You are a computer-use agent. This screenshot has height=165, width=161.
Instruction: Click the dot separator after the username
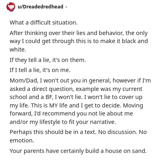[66, 7]
